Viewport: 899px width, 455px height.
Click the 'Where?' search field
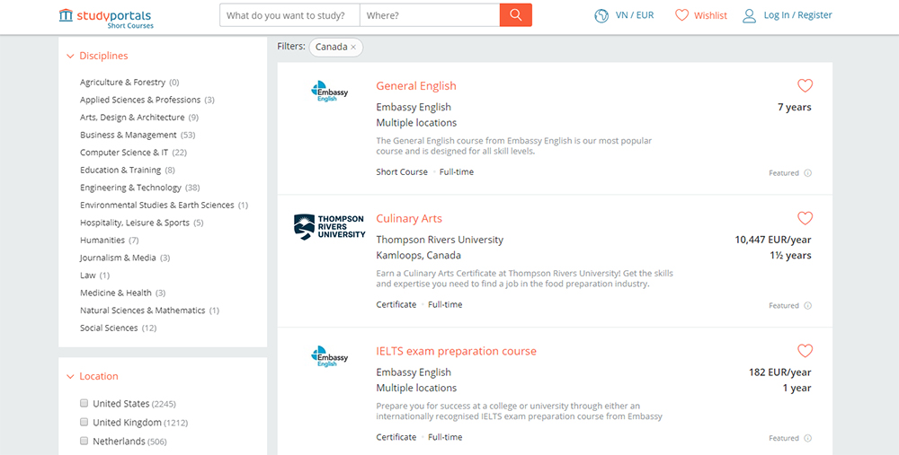coord(430,15)
